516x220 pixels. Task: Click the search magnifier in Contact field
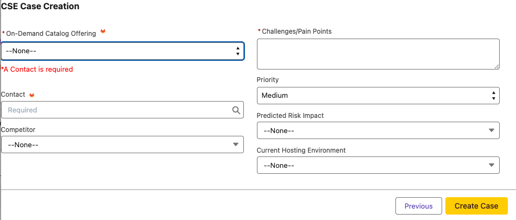pyautogui.click(x=236, y=110)
